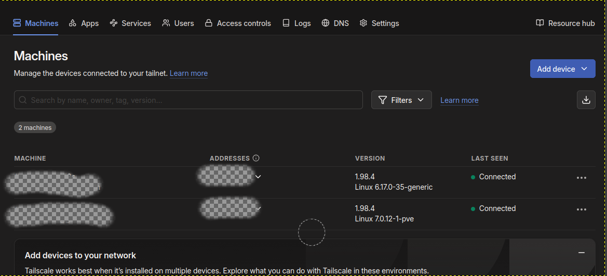Open options menu for the 7.0.12-1-pve machine
Screen dimensions: 607x276
pos(582,209)
